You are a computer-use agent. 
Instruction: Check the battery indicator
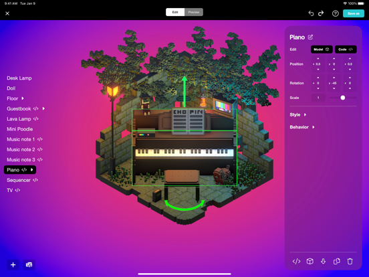361,3
